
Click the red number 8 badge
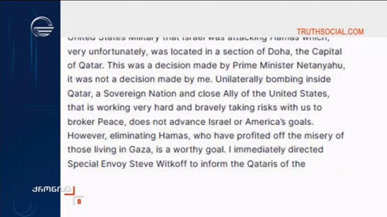click(79, 202)
